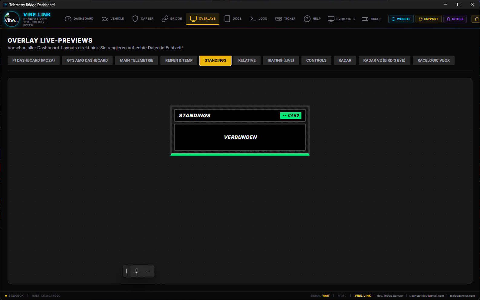Viewport: 480px width, 300px height.
Task: Click the Vibe.Link round logo
Action: (x=12, y=19)
